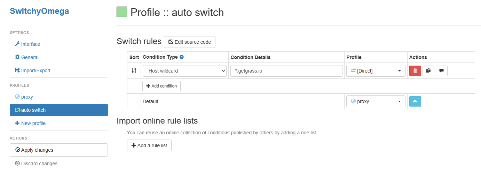Click the *.getgrass.io condition details field
The image size is (481, 176).
(x=286, y=71)
